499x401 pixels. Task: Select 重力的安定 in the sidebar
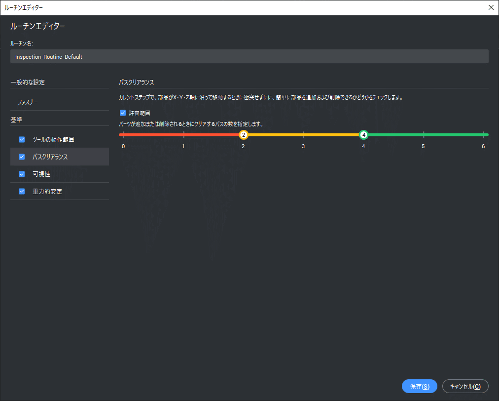[x=46, y=191]
